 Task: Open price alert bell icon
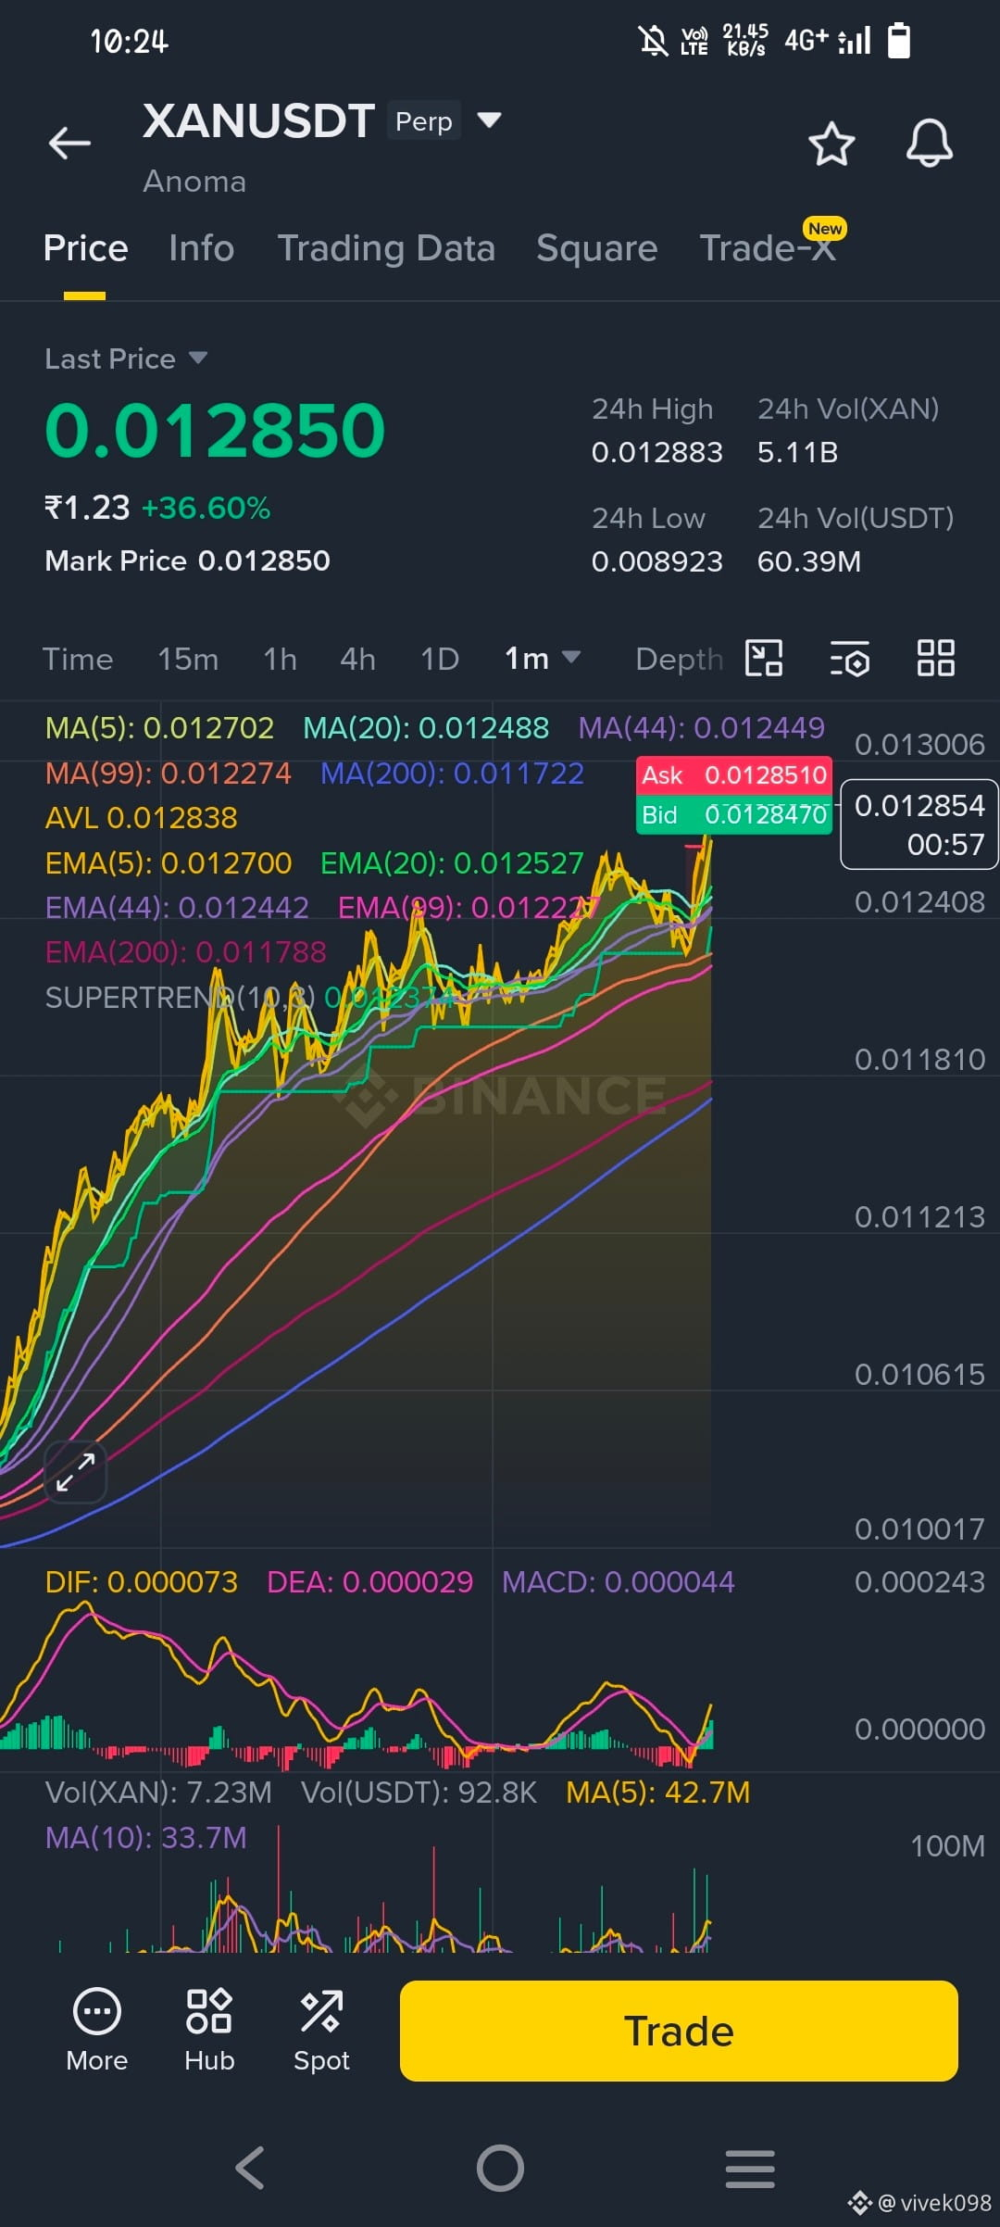click(929, 143)
